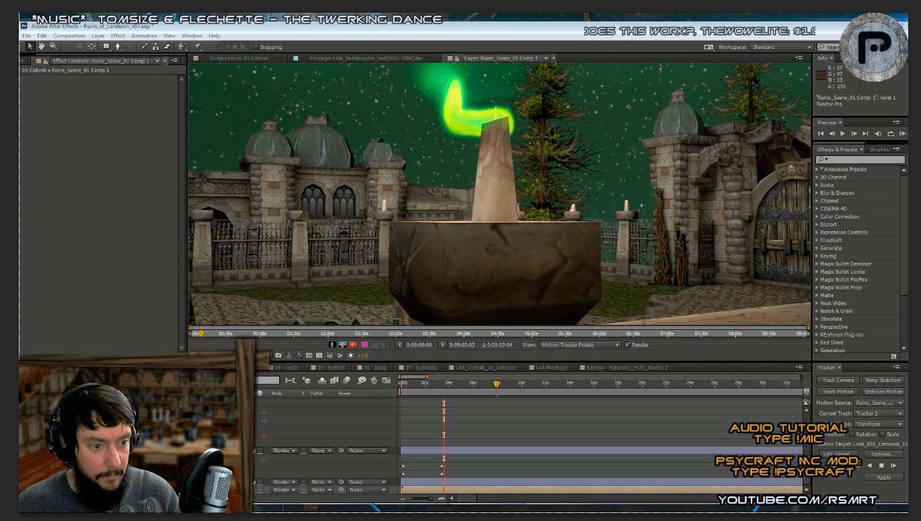Open Brainstorm from timeline icons

pyautogui.click(x=362, y=380)
